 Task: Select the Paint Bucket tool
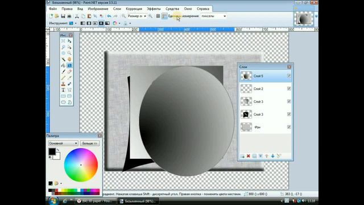click(x=63, y=65)
